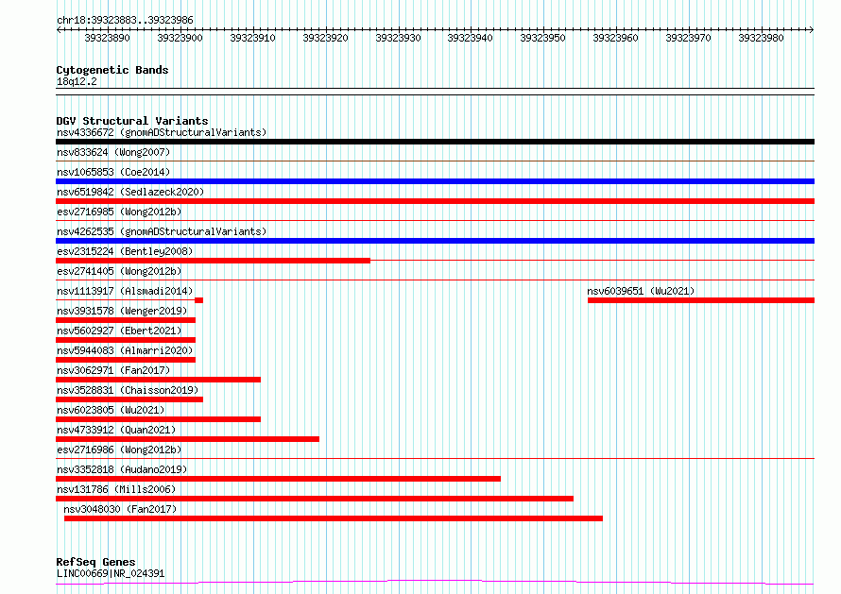The width and height of the screenshot is (841, 594).
Task: Click the LINC00669|NR_024391 gene label
Action: (111, 573)
